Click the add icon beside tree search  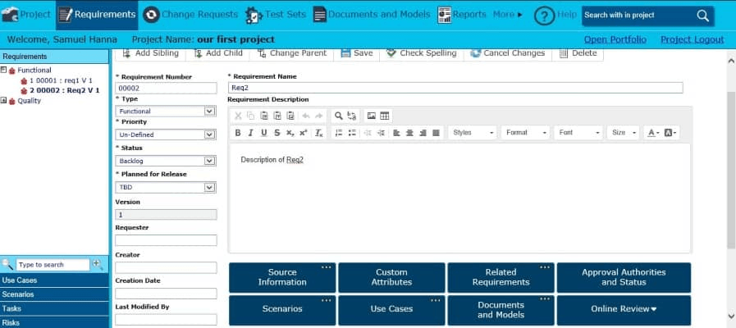pos(97,264)
